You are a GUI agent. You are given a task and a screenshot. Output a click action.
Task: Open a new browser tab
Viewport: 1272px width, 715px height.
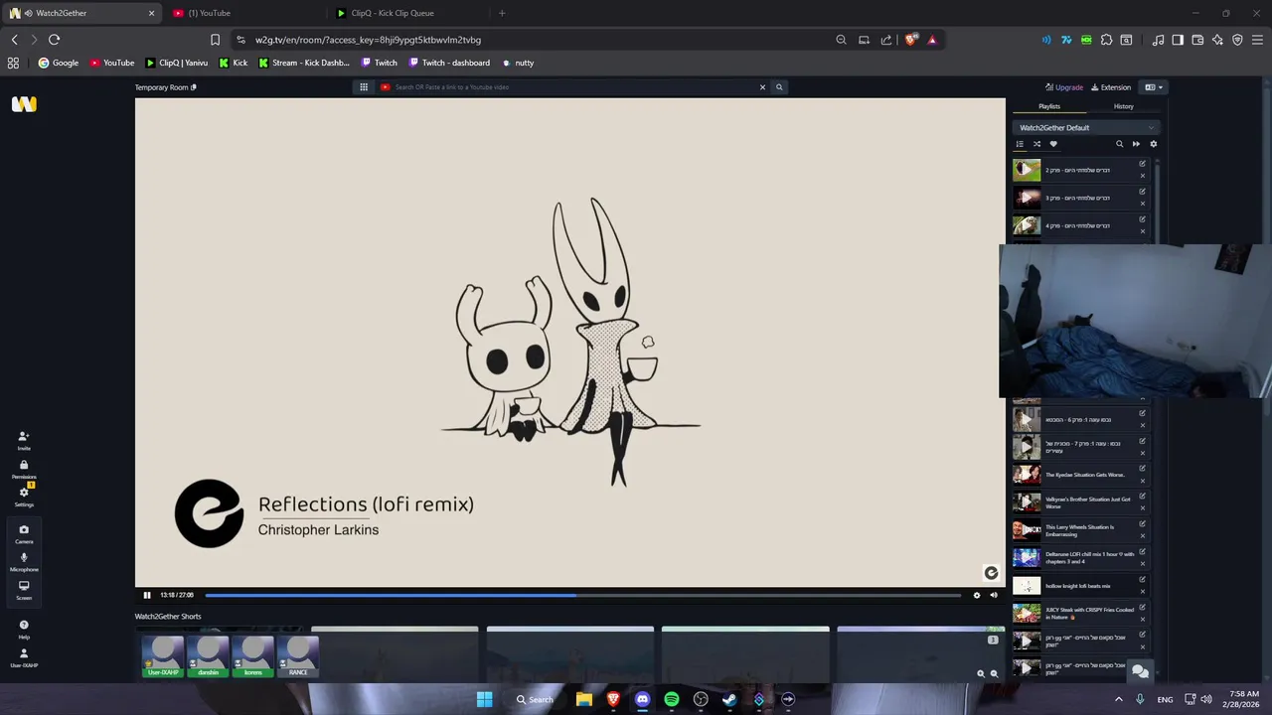[x=502, y=13]
